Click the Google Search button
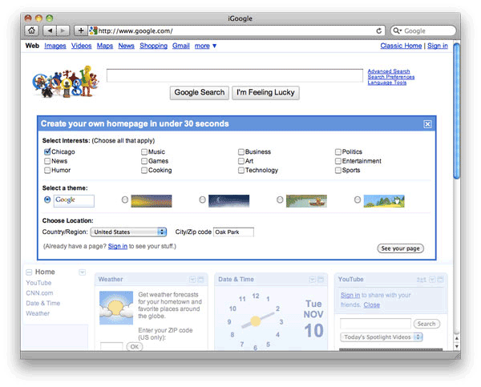 coord(200,93)
